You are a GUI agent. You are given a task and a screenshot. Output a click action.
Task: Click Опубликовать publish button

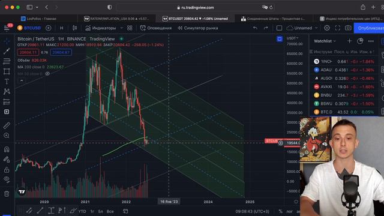click(x=370, y=28)
